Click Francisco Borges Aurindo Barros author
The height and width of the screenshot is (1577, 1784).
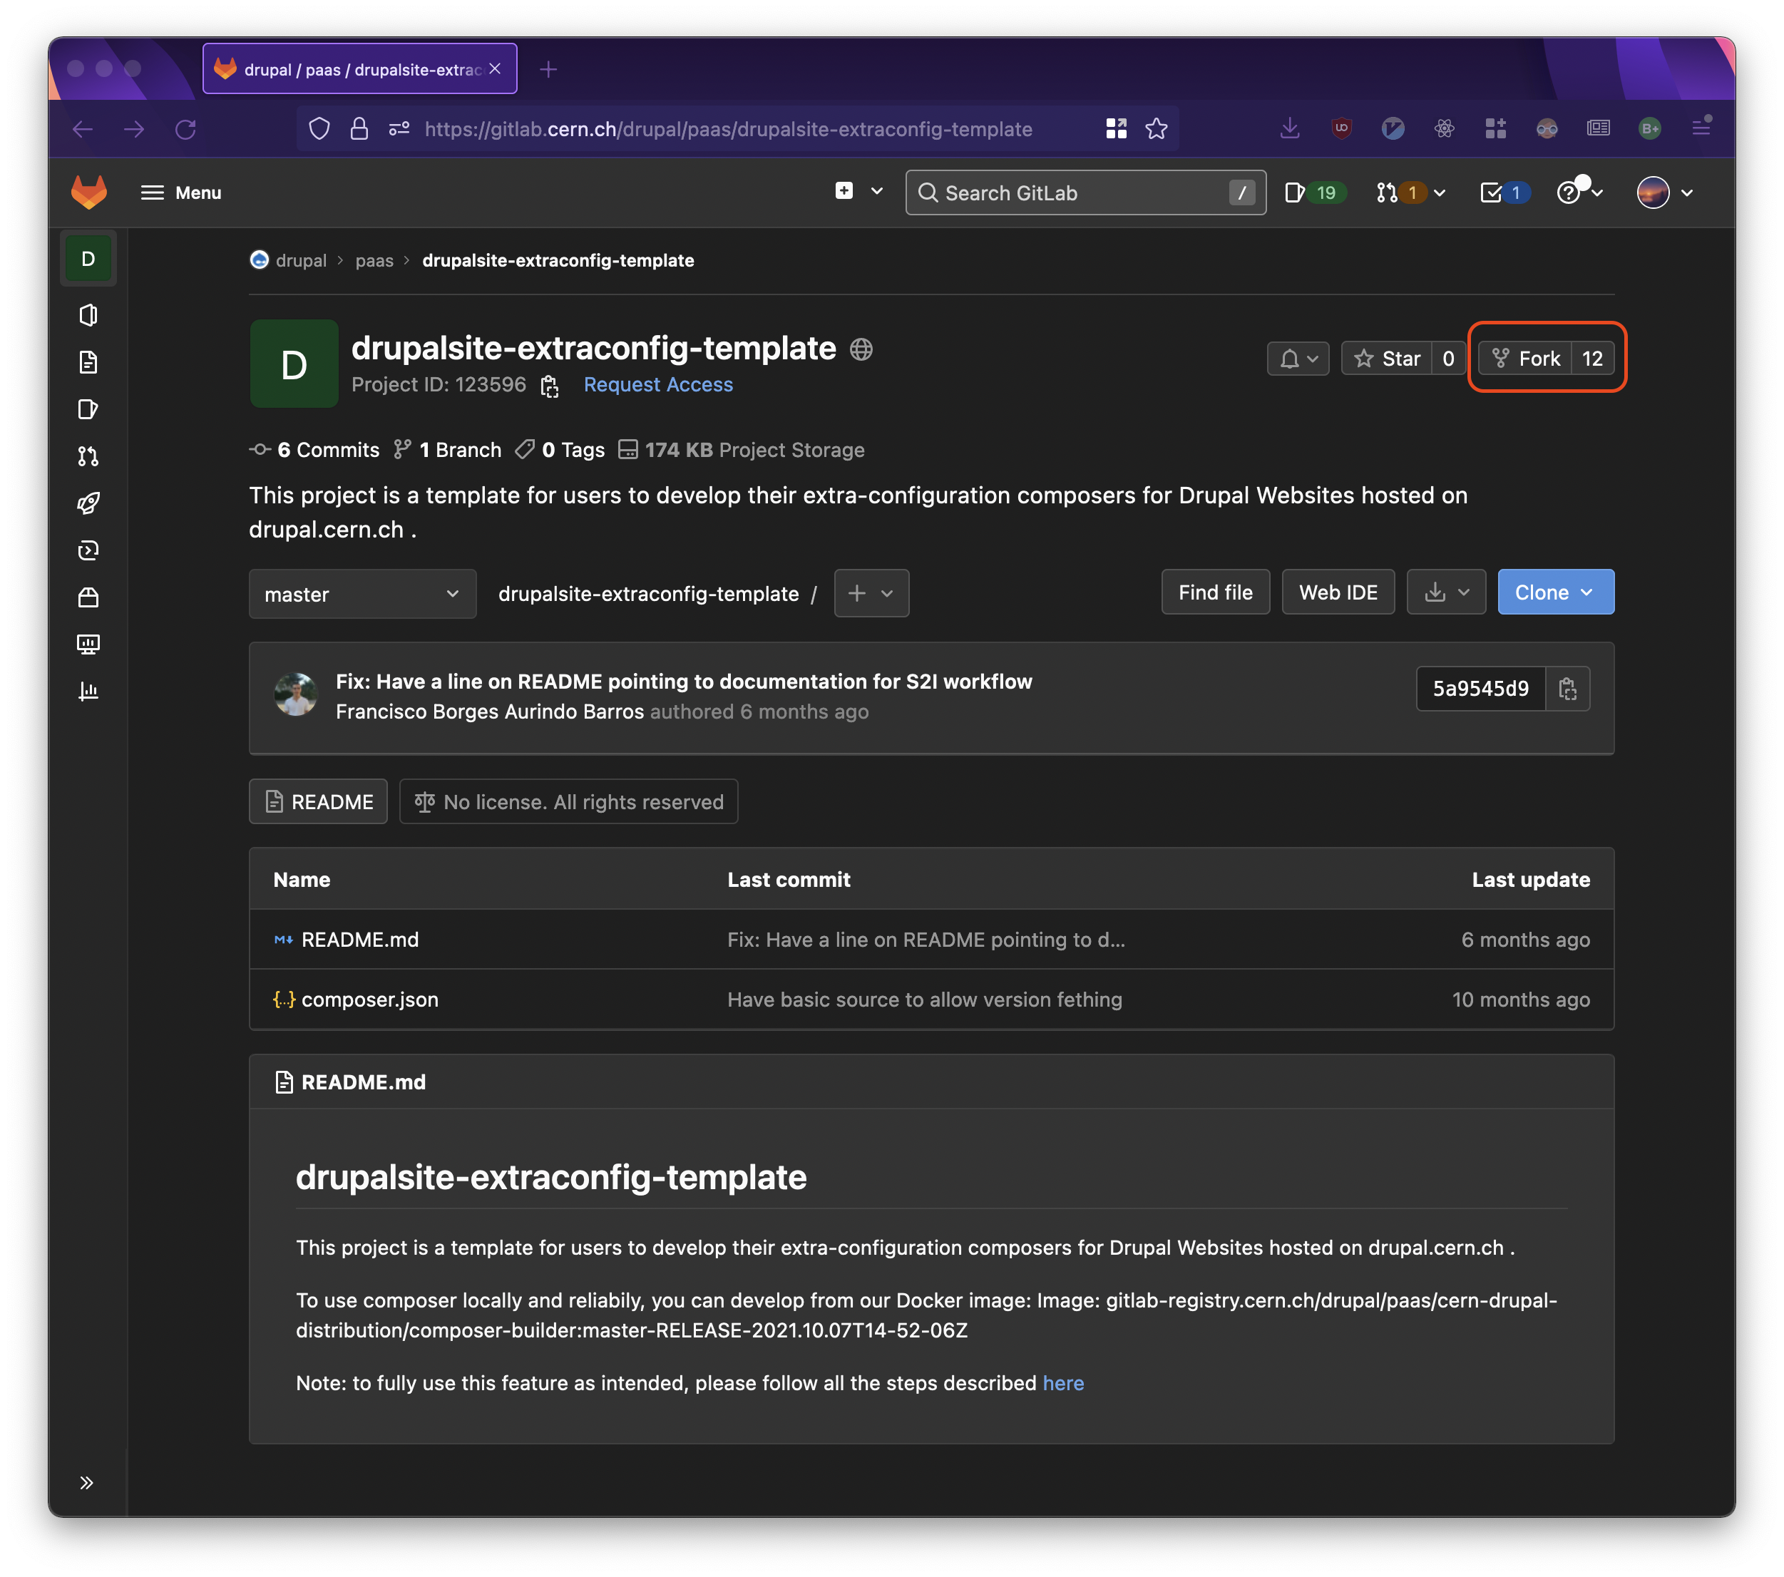point(490,712)
